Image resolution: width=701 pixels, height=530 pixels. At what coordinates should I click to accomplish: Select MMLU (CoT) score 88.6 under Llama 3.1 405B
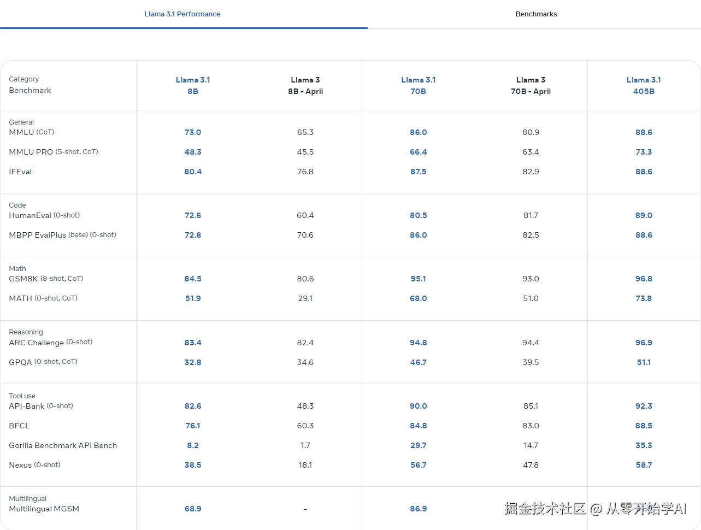click(x=644, y=132)
